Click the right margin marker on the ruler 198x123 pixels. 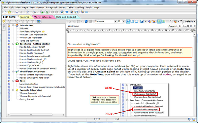tap(192, 31)
